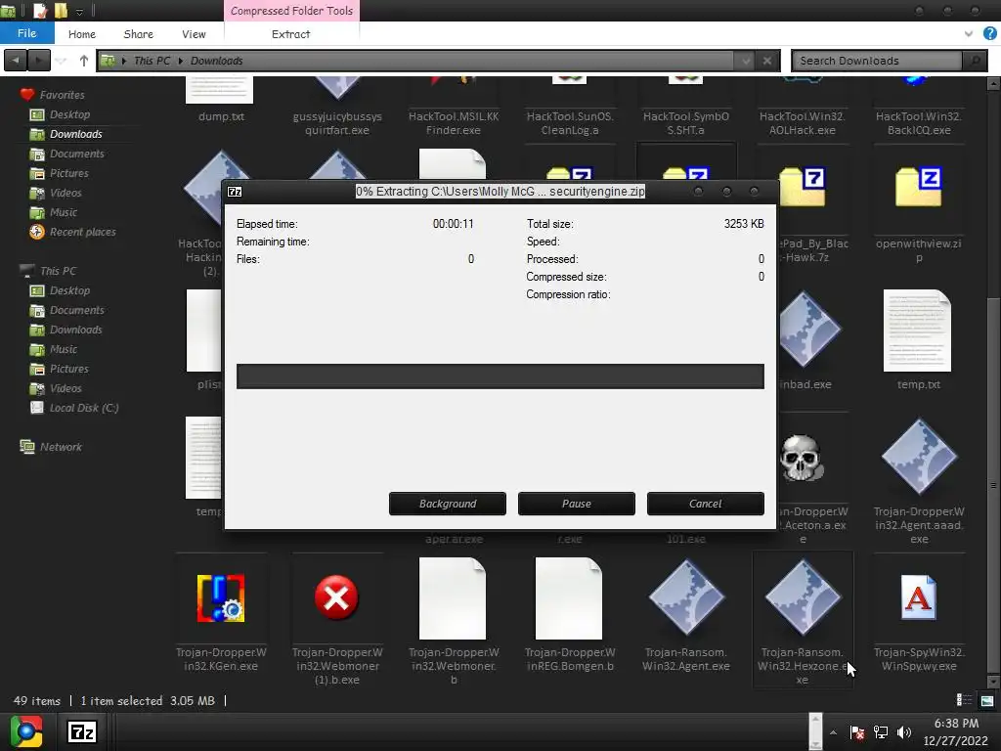Open the volume control tray icon
Viewport: 1001px width, 751px height.
(903, 732)
